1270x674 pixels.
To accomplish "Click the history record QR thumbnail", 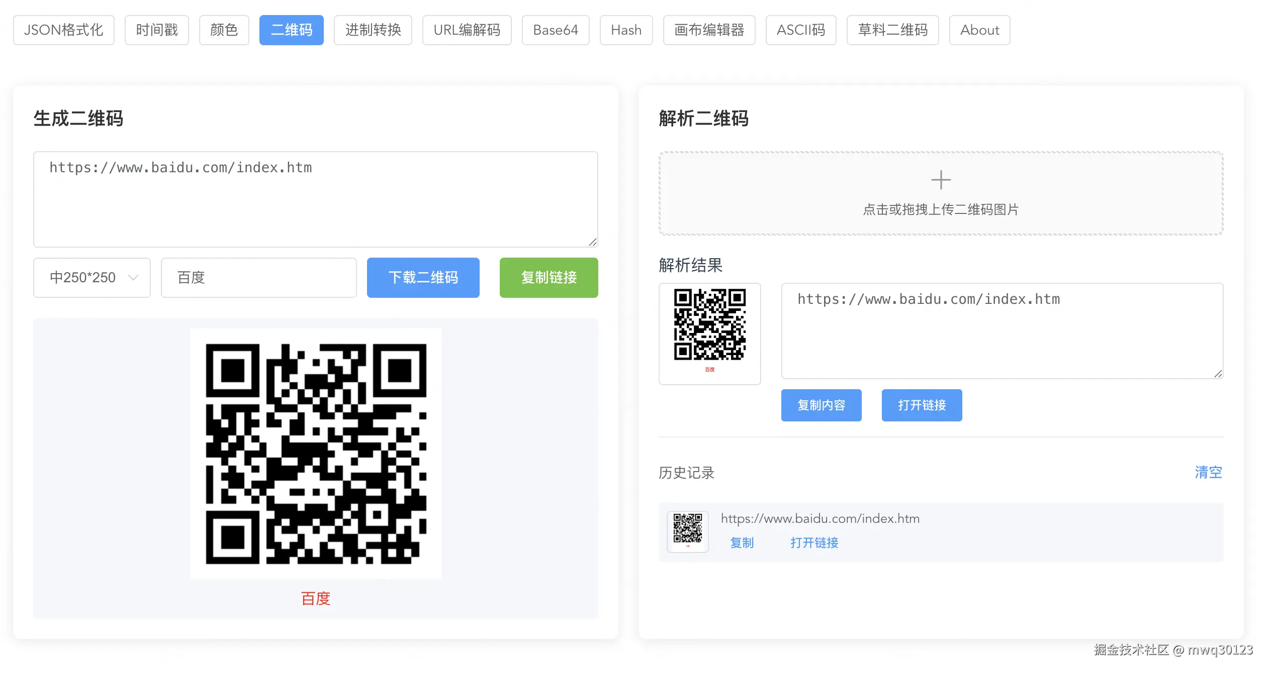I will pos(688,532).
